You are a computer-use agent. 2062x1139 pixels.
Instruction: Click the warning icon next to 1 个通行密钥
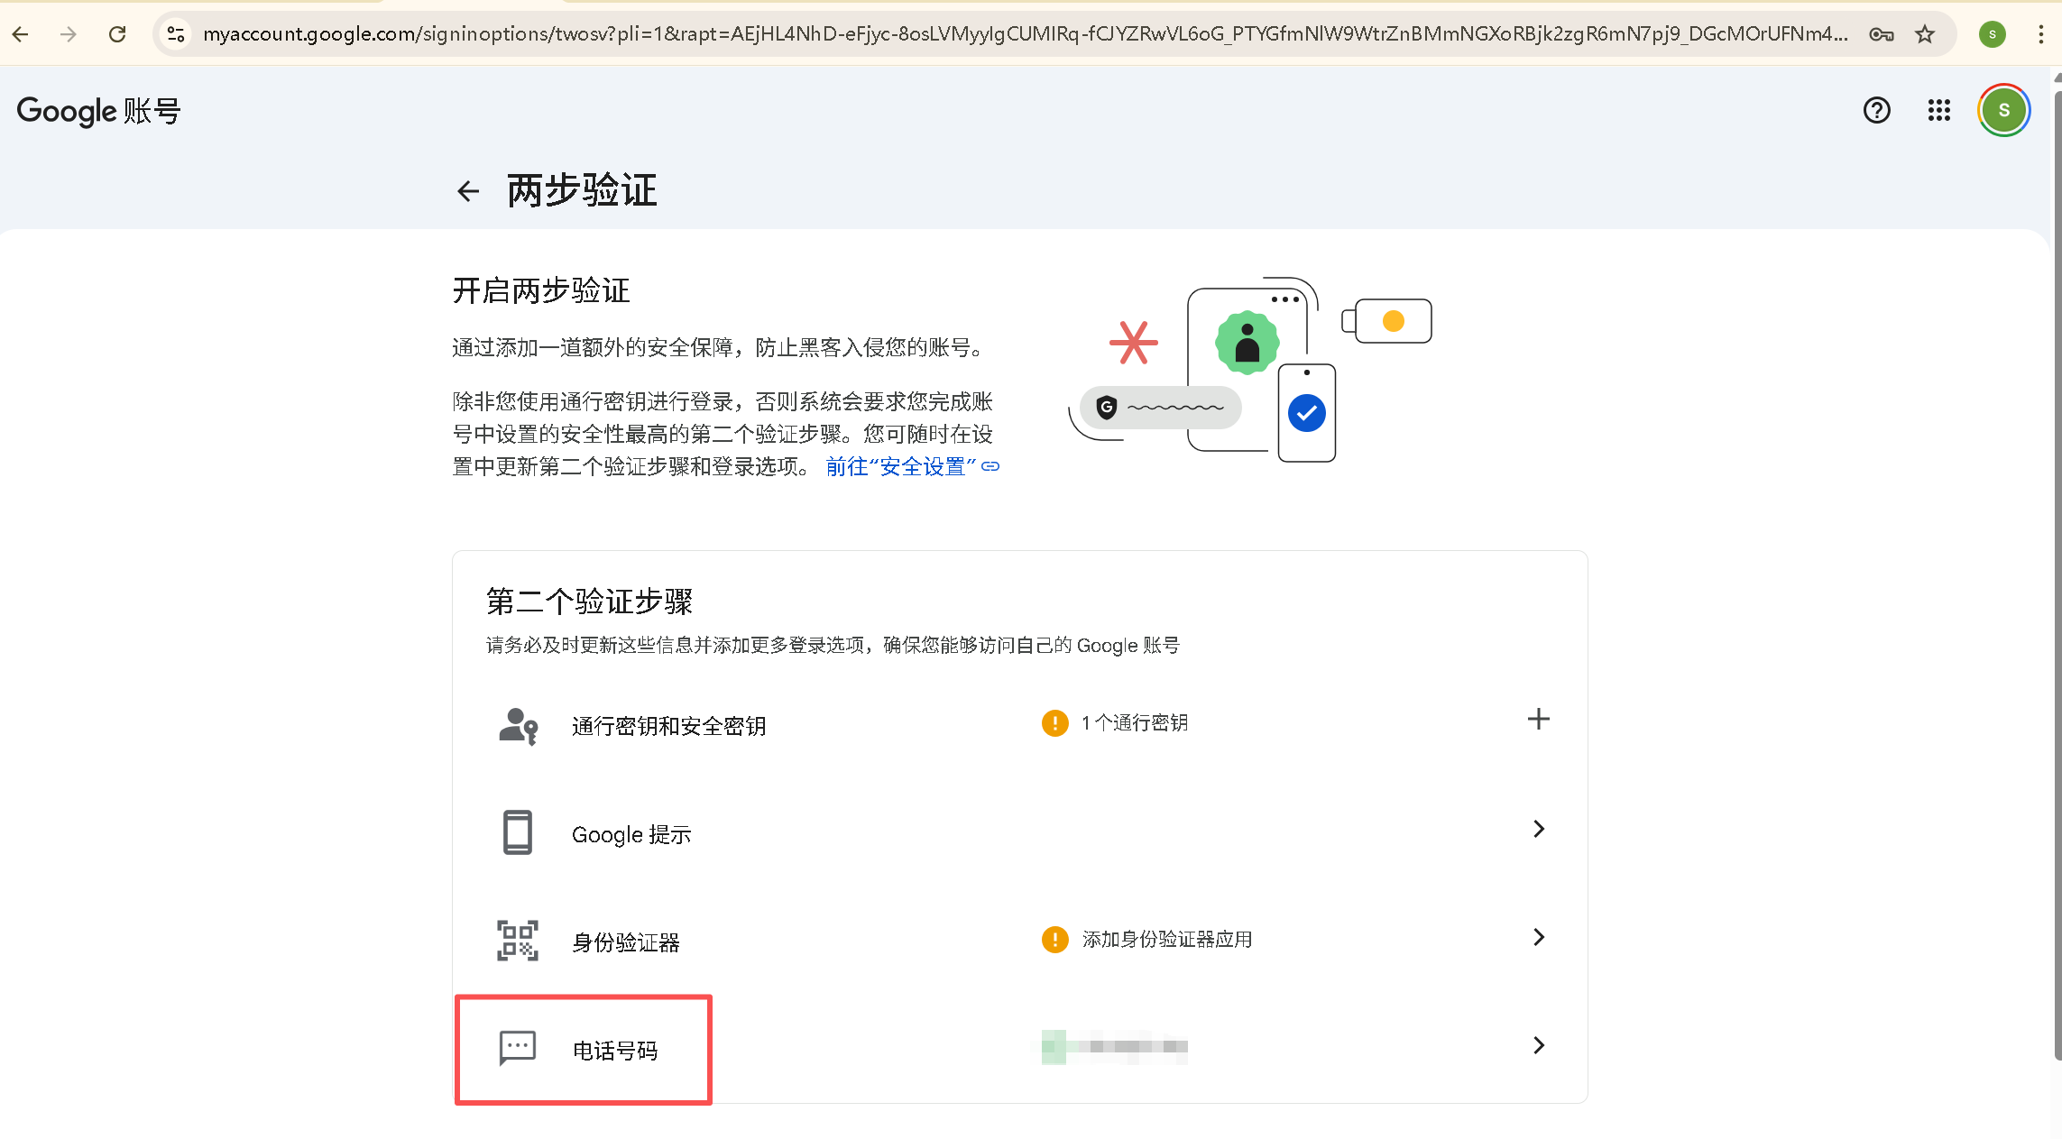[1054, 722]
